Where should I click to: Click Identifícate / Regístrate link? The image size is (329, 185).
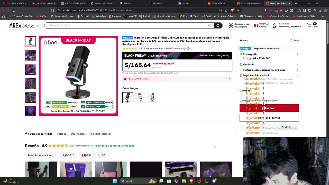(289, 27)
